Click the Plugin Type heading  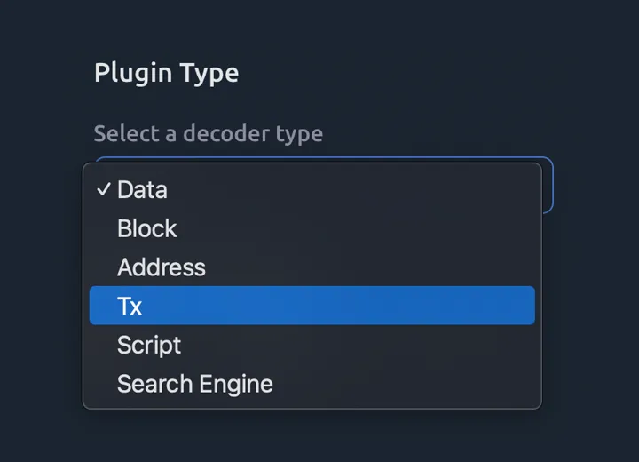tap(166, 72)
